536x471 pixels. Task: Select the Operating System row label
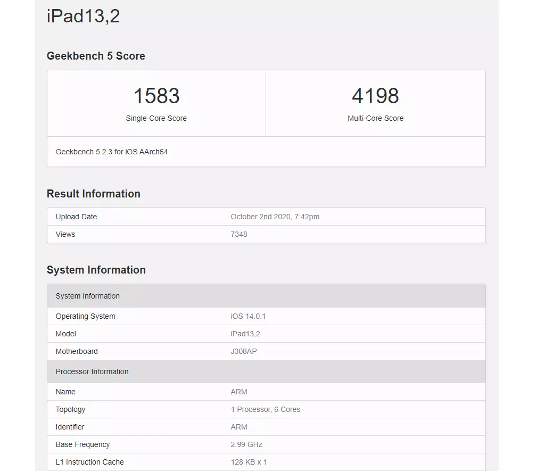(x=86, y=316)
